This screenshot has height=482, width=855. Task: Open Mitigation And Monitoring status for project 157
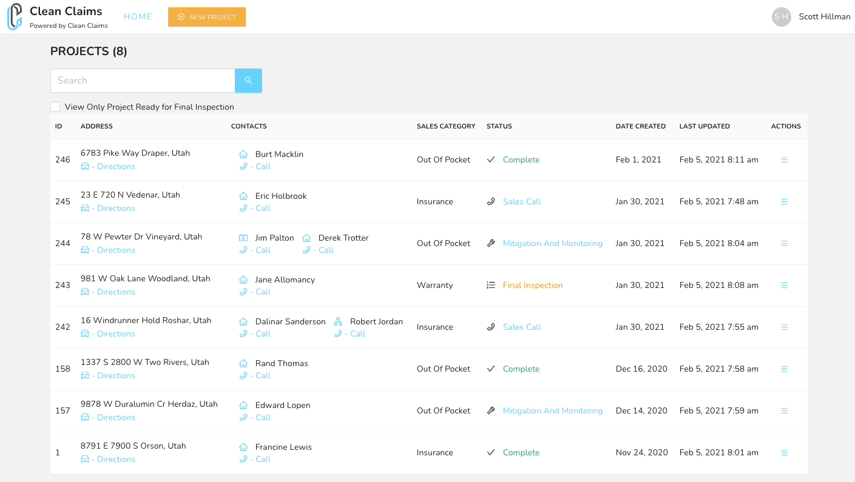(x=552, y=410)
